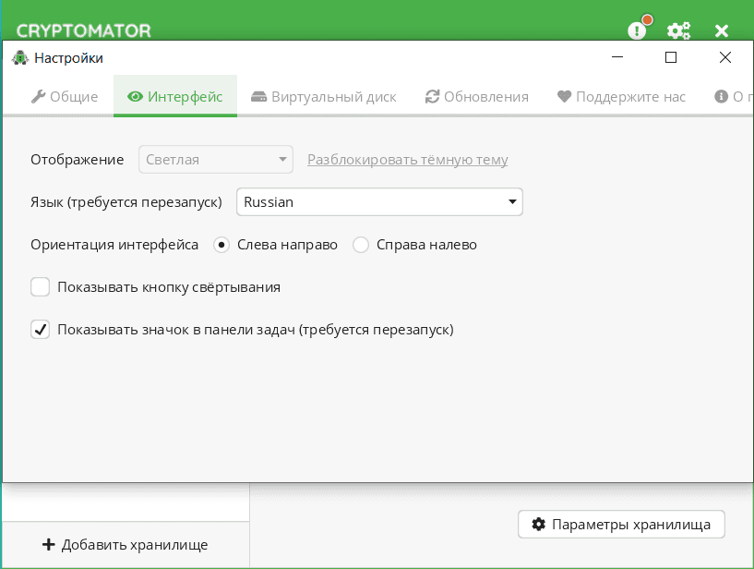Viewport: 754px width, 569px height.
Task: Go to the Обновления tab
Action: click(x=476, y=97)
